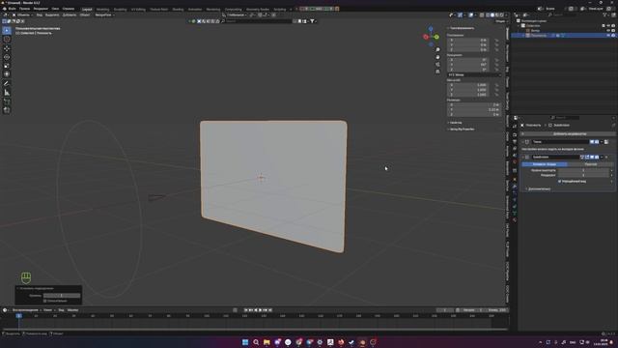Switch to rendered viewport shading

click(x=502, y=15)
